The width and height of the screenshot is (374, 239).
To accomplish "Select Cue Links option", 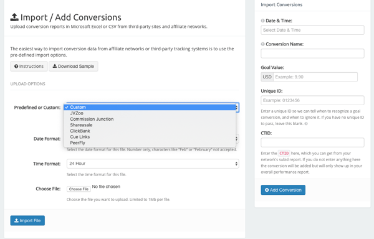I will coord(150,137).
